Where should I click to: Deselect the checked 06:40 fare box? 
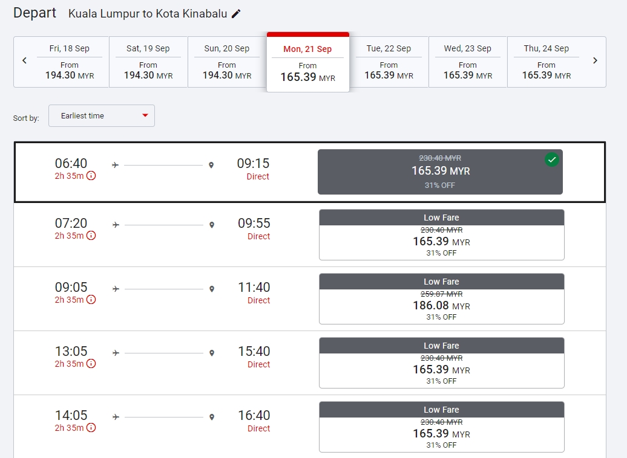click(x=440, y=172)
